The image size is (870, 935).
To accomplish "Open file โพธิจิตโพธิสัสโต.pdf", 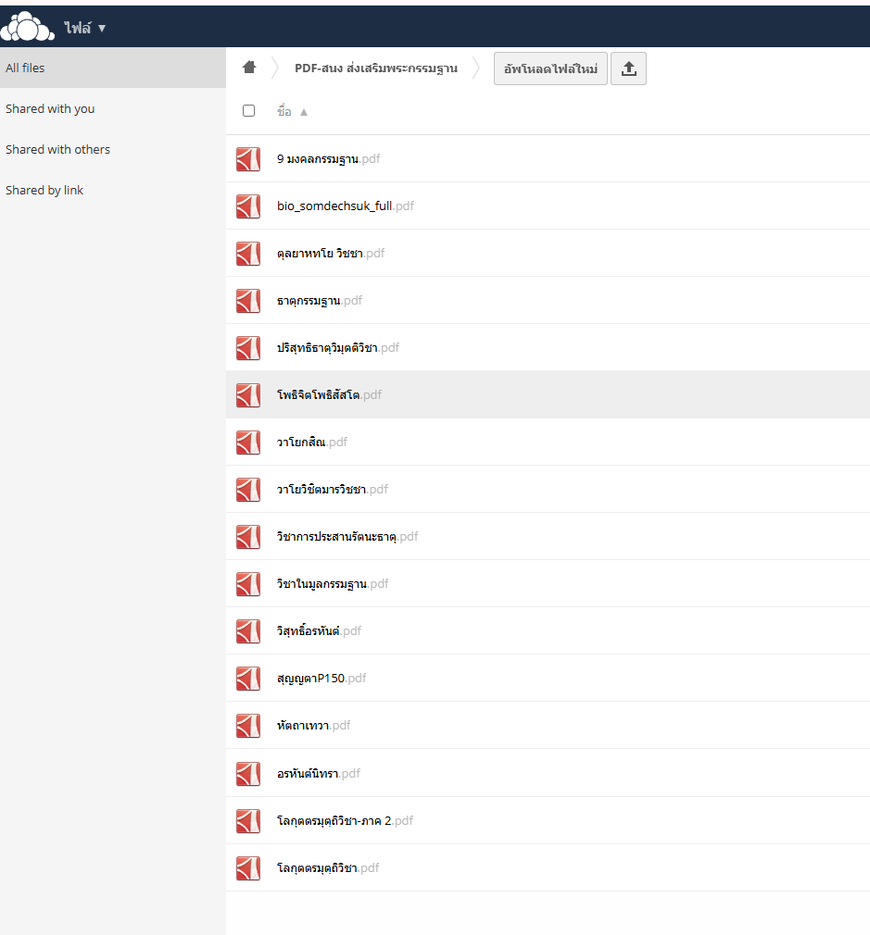I will (318, 395).
